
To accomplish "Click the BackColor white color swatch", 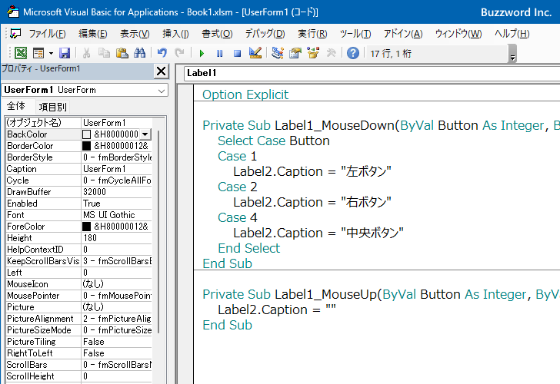I will pos(86,134).
